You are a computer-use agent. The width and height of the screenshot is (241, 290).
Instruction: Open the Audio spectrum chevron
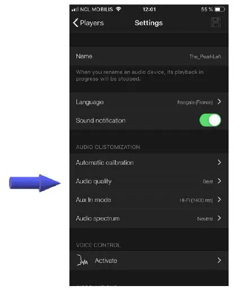pyautogui.click(x=219, y=218)
